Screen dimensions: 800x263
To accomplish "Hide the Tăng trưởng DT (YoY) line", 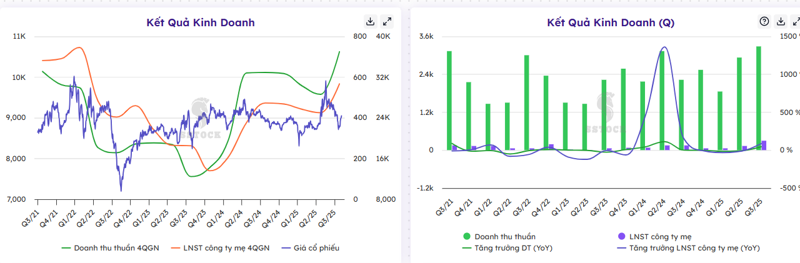I will pos(507,248).
